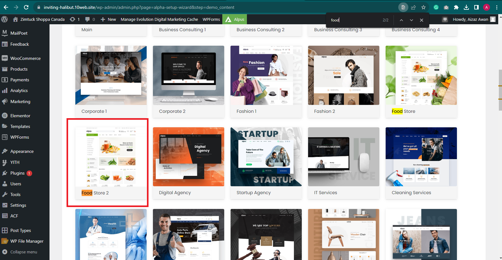Click the page vertical scrollbar
The height and width of the screenshot is (260, 502).
tap(500, 90)
